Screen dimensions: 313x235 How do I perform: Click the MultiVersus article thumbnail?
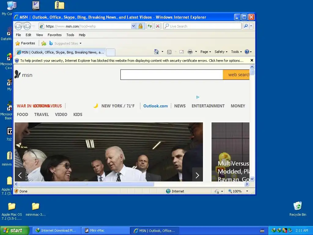(230, 152)
